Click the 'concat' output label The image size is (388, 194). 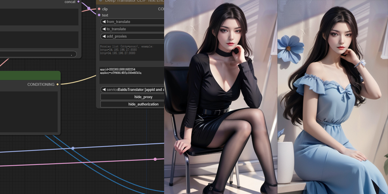[70, 2]
